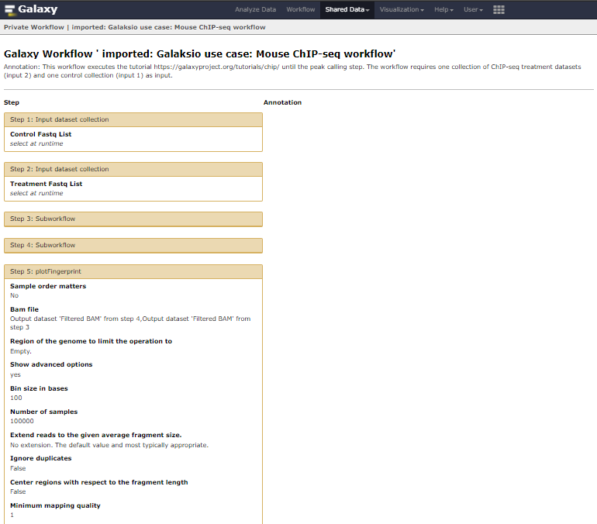
Task: Click the Galaxy logo icon
Action: pos(10,10)
